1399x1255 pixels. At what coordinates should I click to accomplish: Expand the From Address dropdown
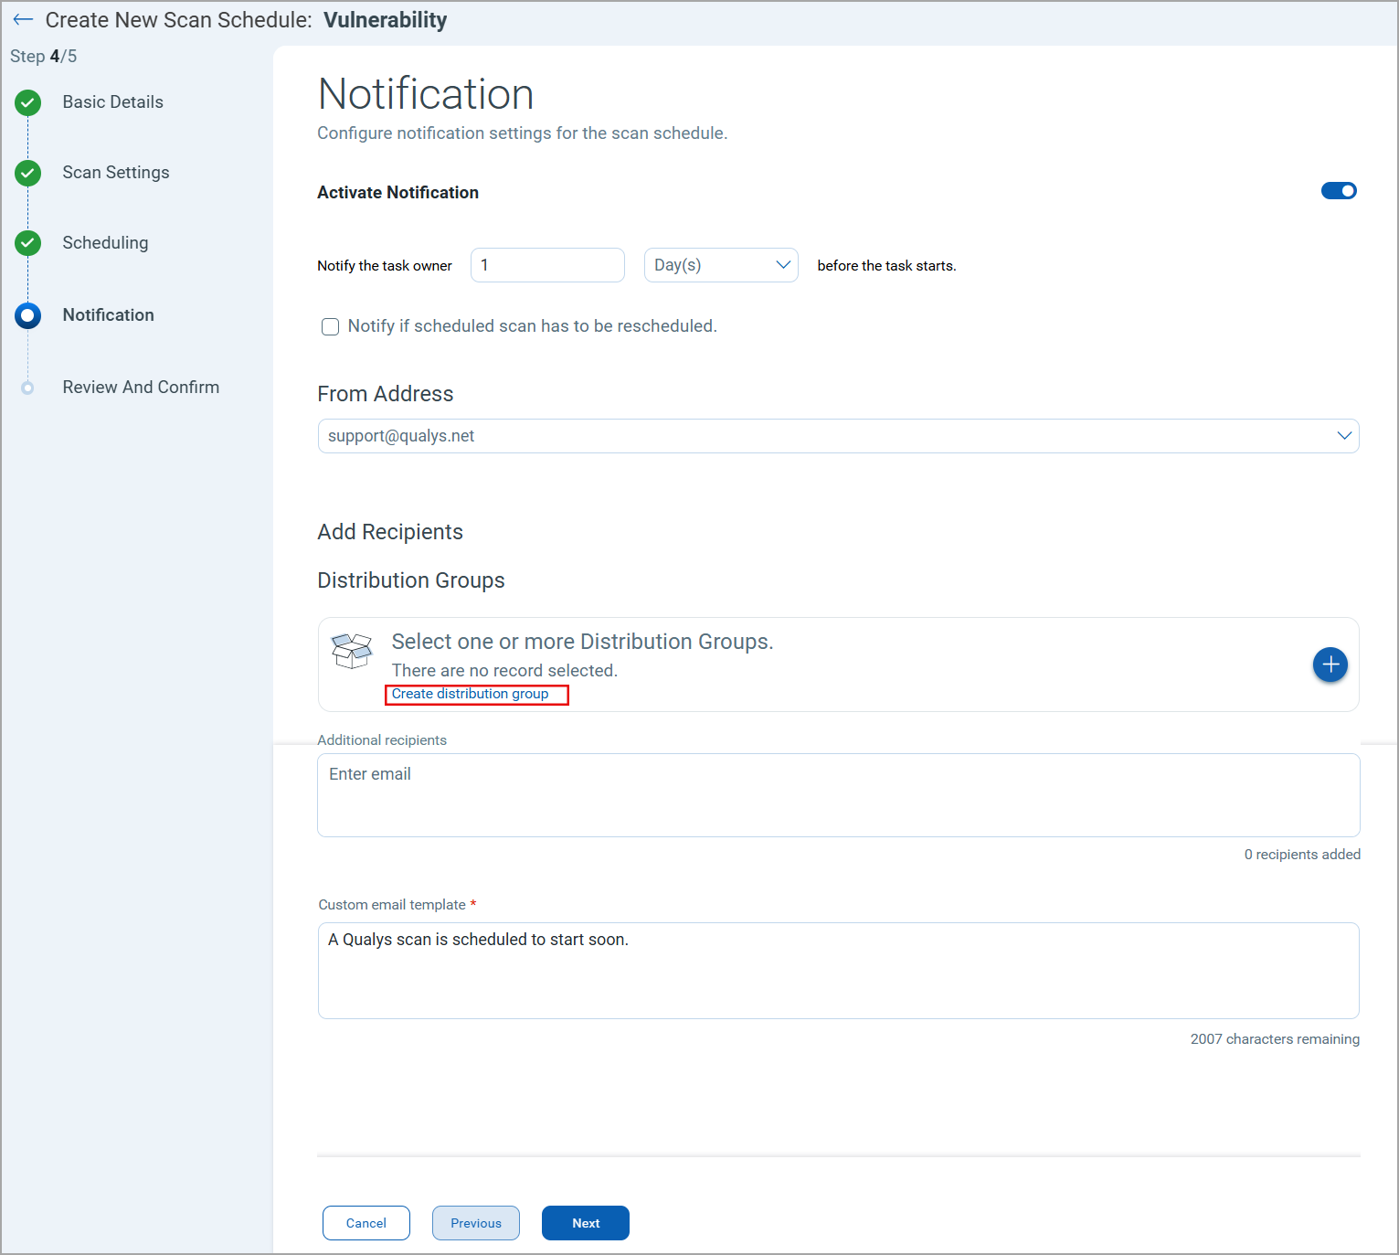pos(1343,436)
